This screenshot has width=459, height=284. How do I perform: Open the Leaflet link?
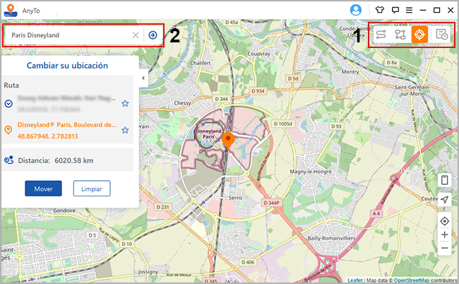pos(355,280)
